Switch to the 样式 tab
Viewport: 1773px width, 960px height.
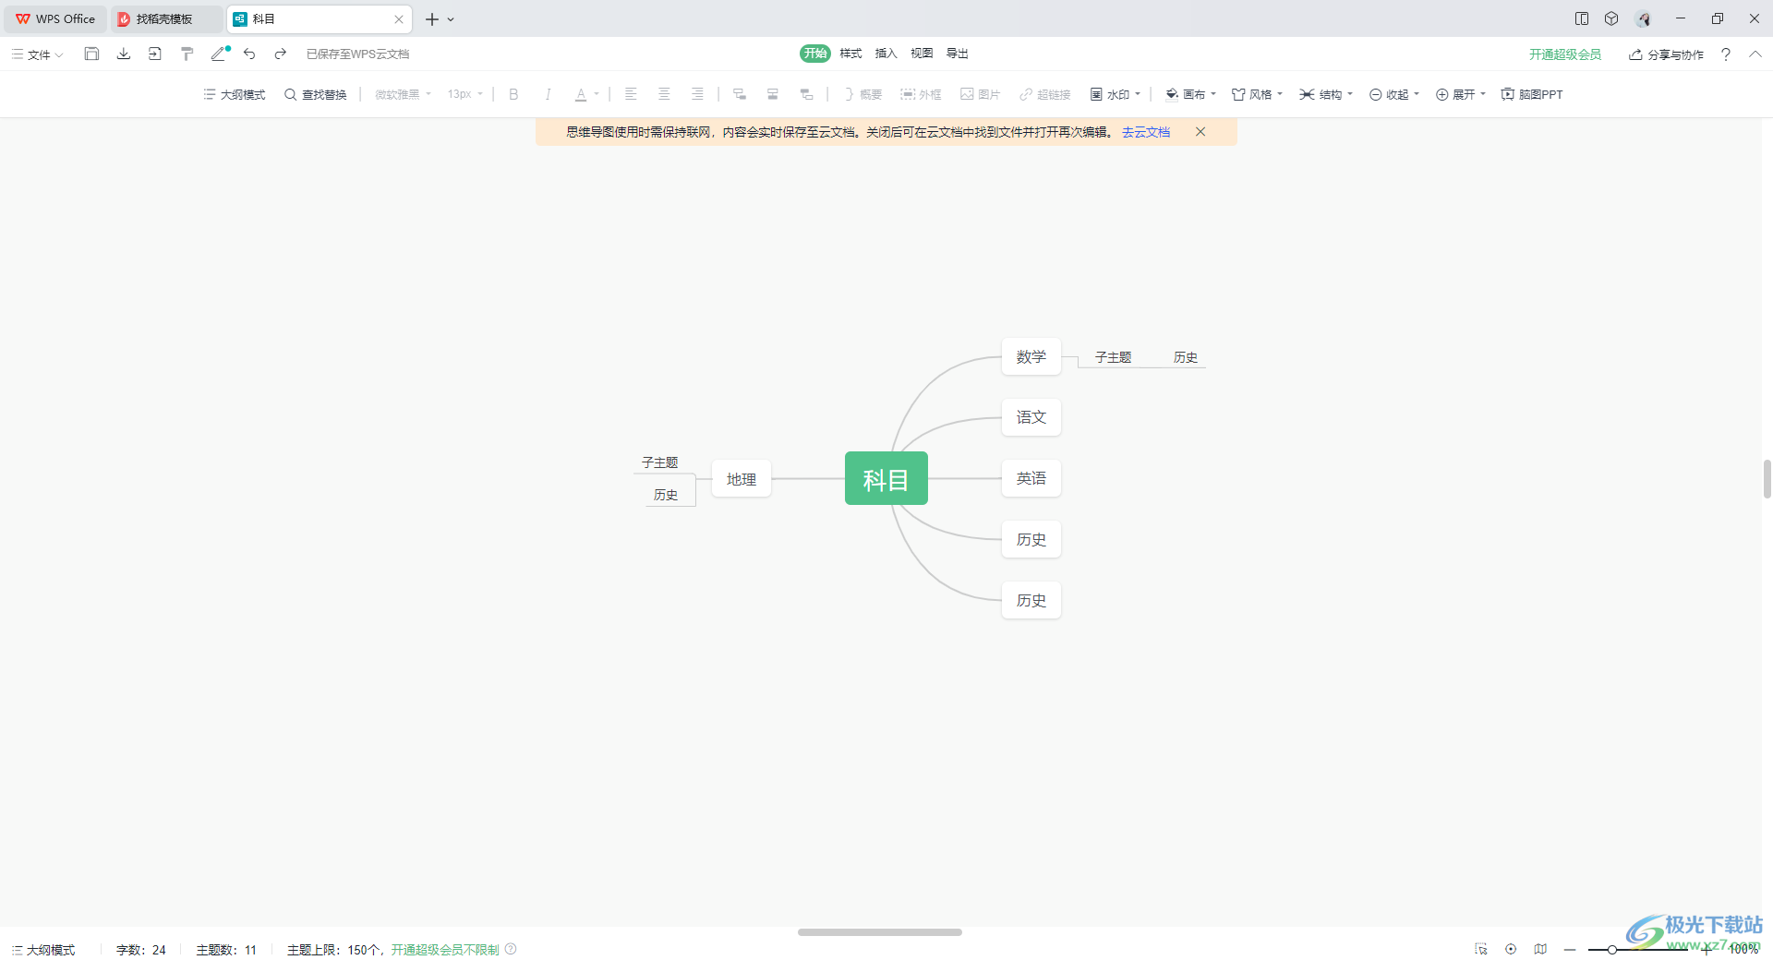pos(850,54)
